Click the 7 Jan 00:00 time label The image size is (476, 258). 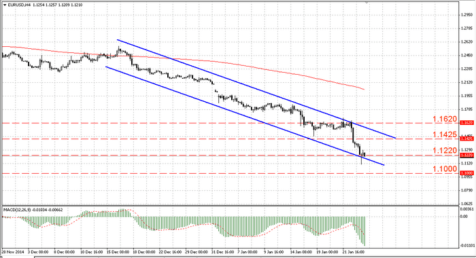(248, 252)
